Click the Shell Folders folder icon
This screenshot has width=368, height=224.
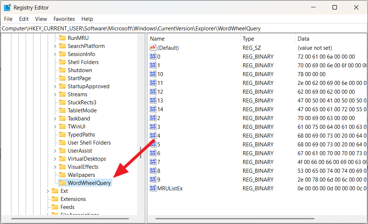(x=62, y=62)
